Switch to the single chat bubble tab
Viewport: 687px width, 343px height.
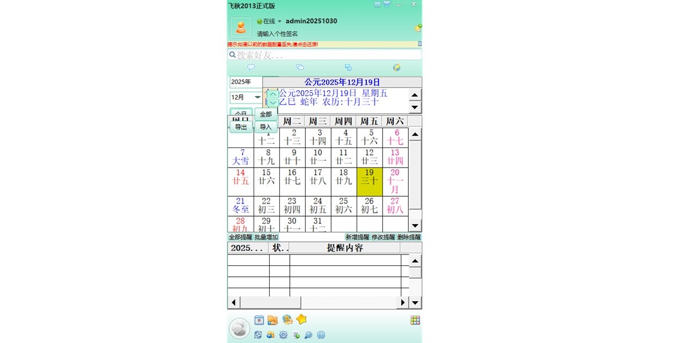(252, 67)
